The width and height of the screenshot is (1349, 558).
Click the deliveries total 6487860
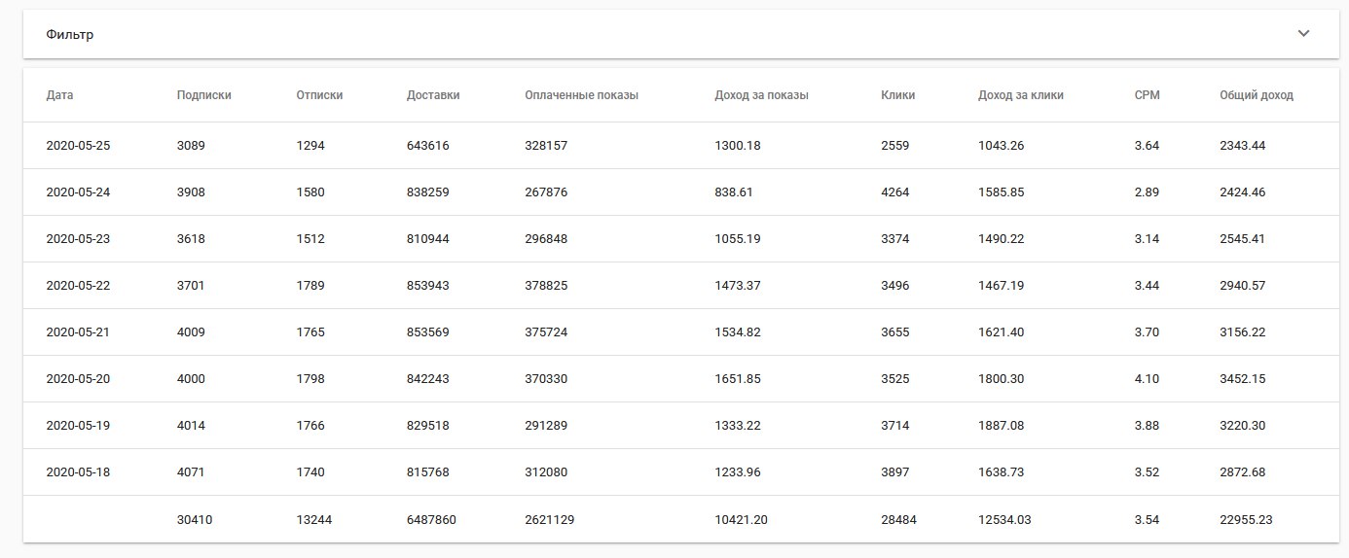[431, 520]
